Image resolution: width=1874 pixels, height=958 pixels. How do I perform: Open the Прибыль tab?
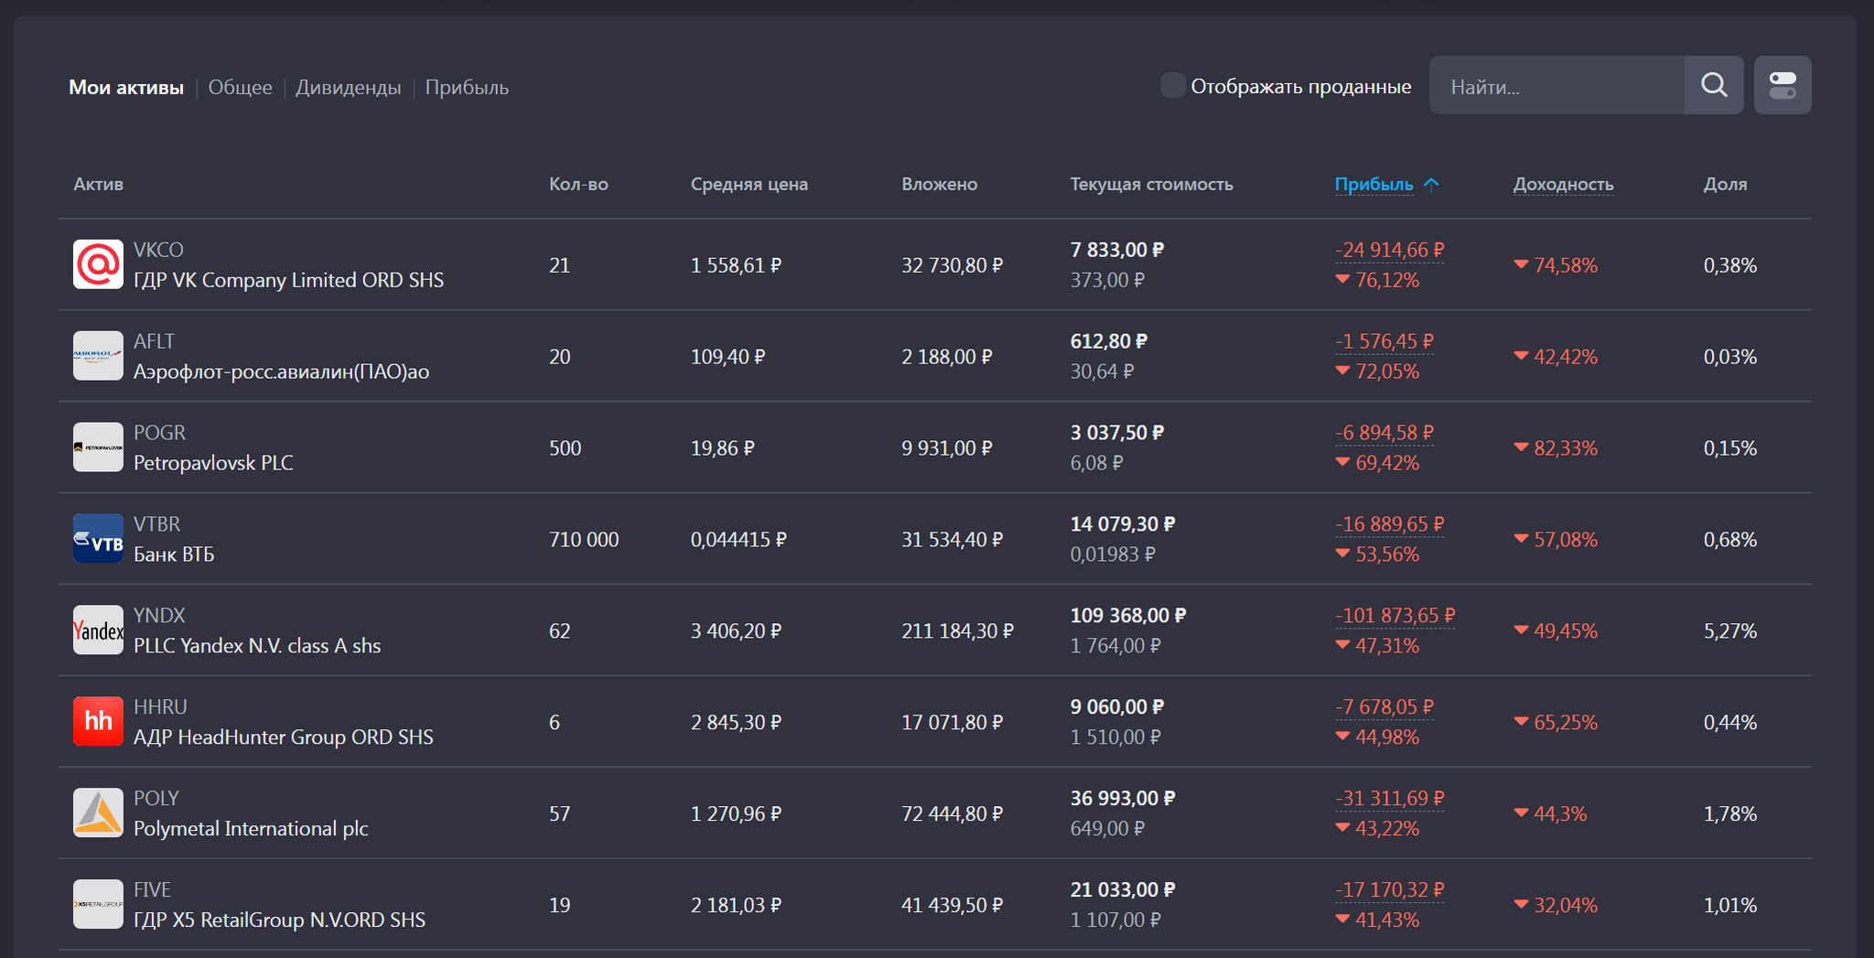pyautogui.click(x=467, y=88)
